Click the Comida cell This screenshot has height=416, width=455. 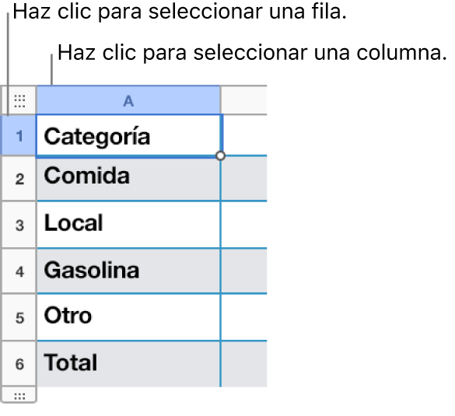[128, 179]
